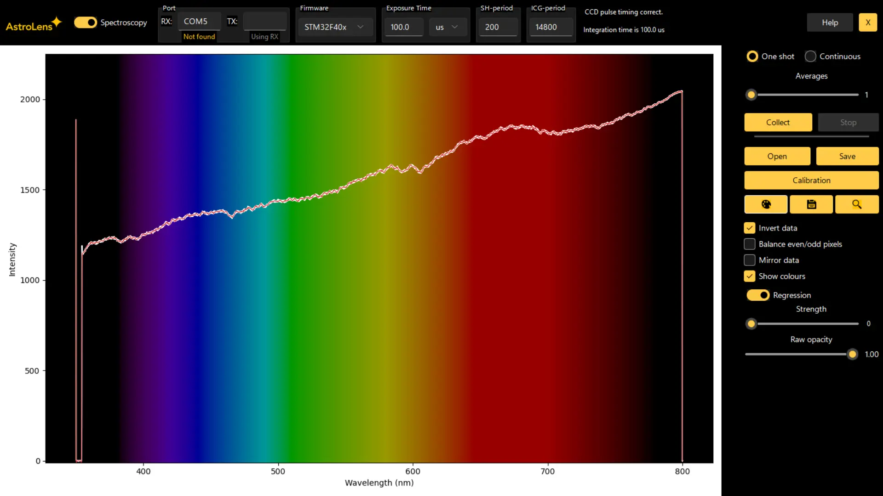Click the magnifying glass zoom icon
Screen dimensions: 883x496
pyautogui.click(x=856, y=204)
